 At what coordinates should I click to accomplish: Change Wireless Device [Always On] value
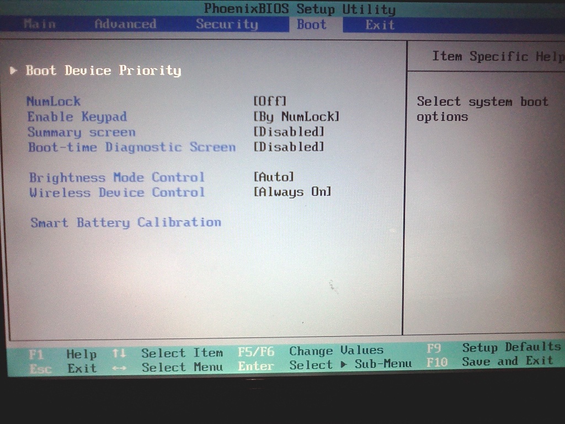point(292,192)
